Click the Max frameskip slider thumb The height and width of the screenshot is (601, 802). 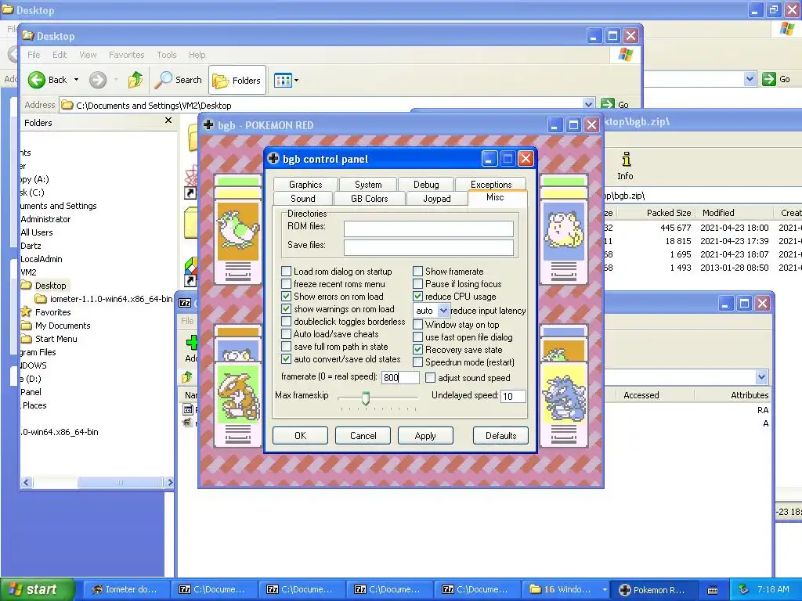pos(366,398)
